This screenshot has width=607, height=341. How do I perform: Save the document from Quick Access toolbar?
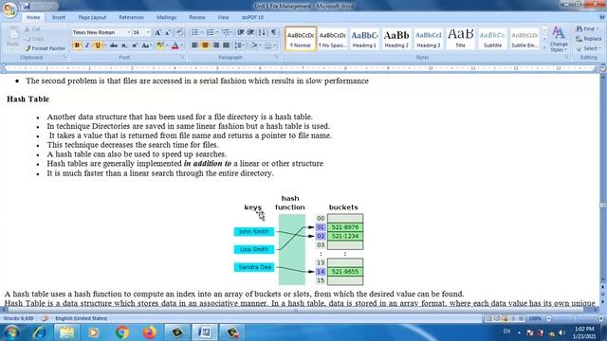[x=27, y=6]
